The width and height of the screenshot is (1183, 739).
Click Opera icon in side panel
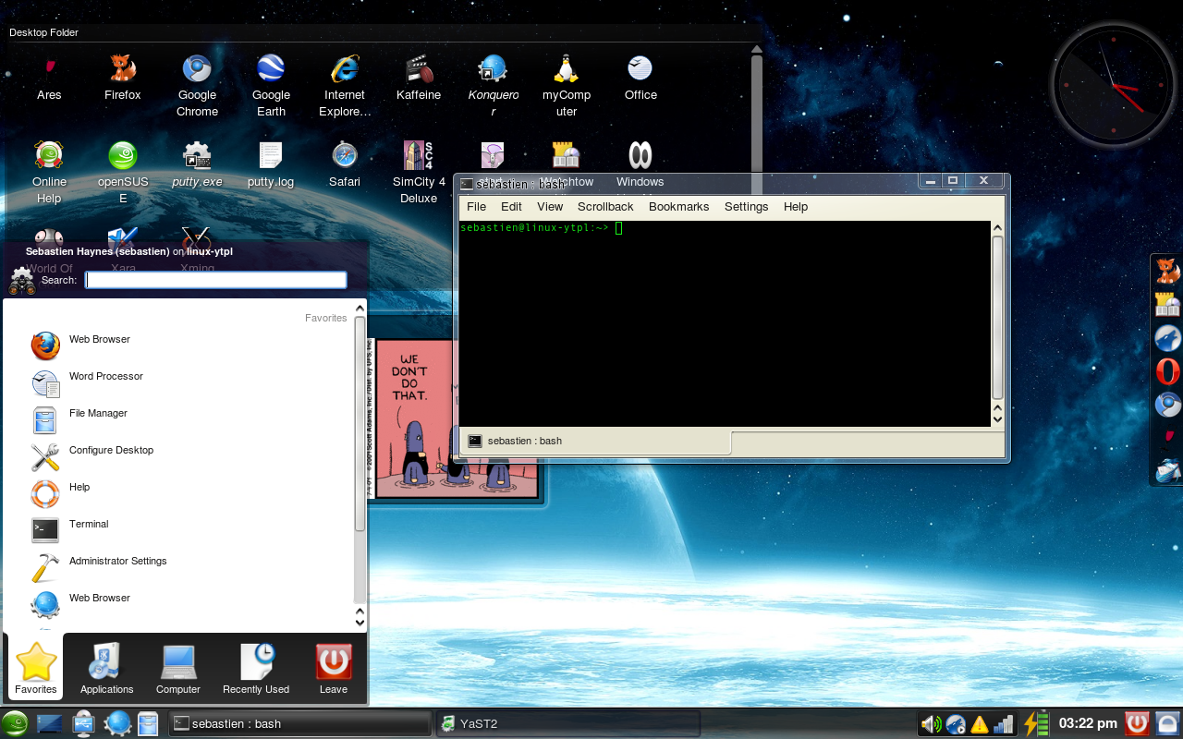click(x=1168, y=371)
